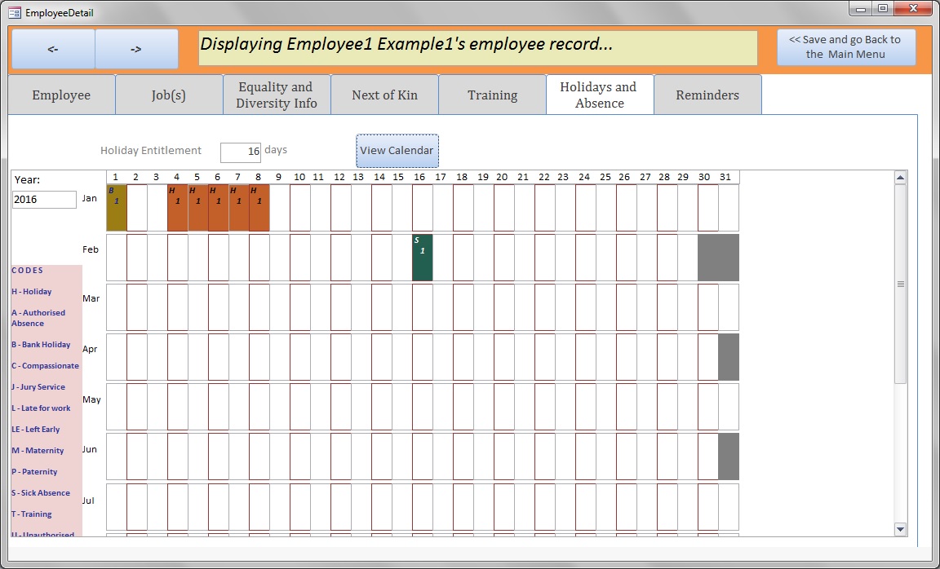
Task: Click the Holiday cell on January 8
Action: (259, 208)
